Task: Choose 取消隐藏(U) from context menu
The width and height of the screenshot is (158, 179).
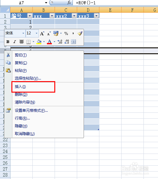Action: click(x=44, y=133)
